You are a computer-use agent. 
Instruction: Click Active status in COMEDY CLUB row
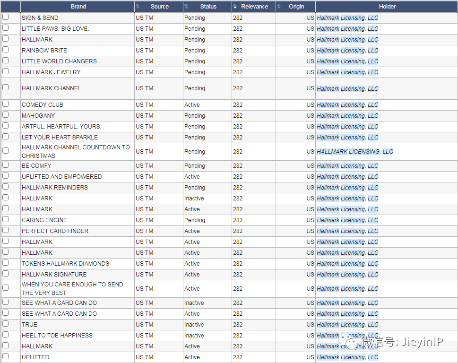click(x=192, y=105)
